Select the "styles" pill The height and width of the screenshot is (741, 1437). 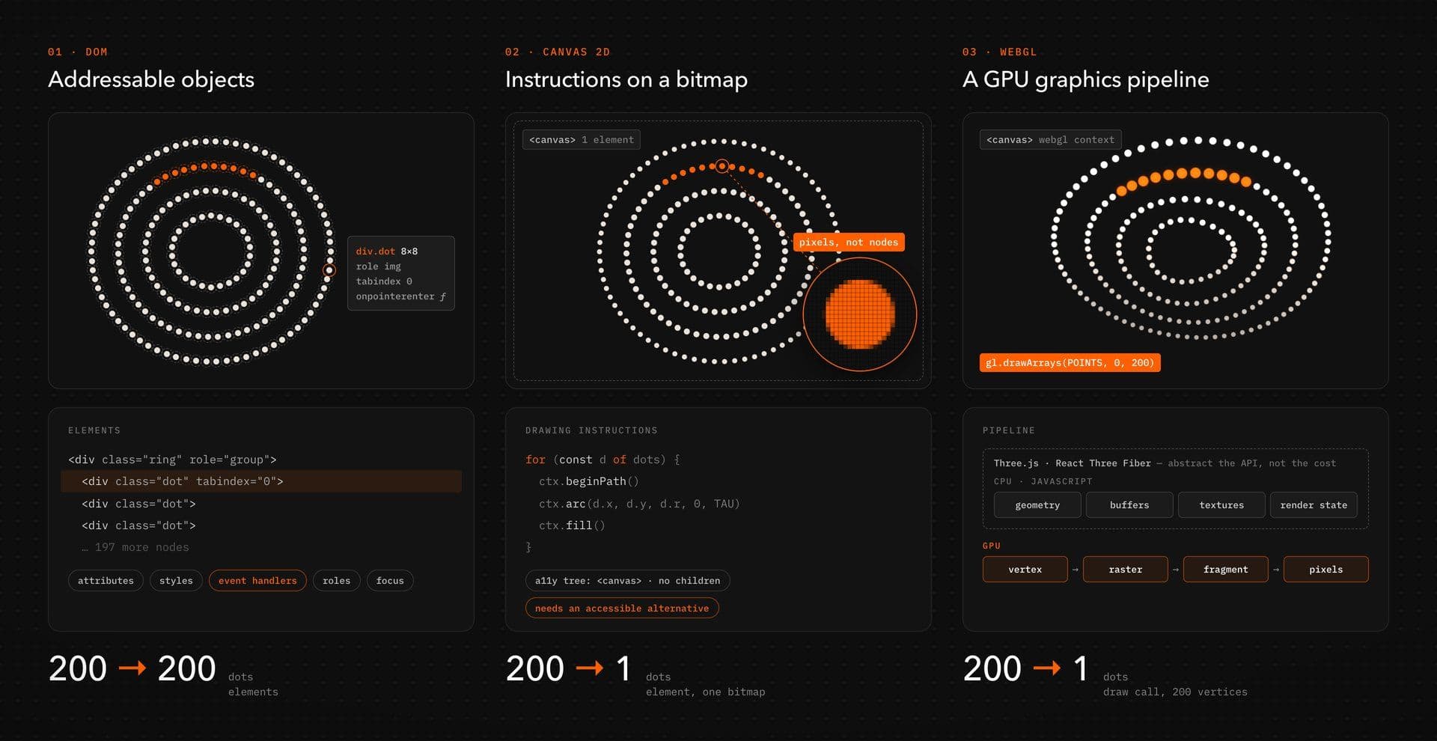[x=176, y=581]
